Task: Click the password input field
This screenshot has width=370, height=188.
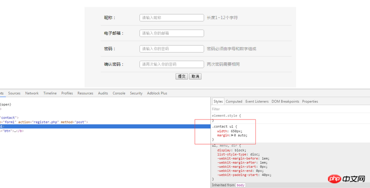Action: (x=172, y=49)
